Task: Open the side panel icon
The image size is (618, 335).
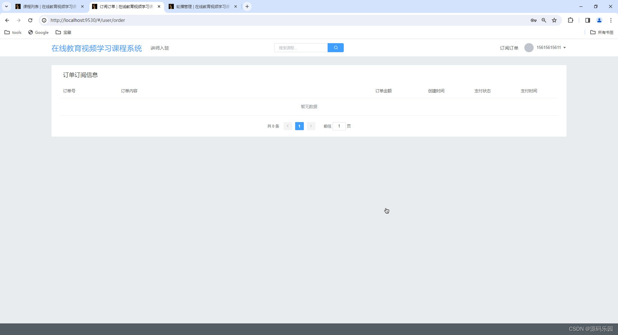Action: click(x=588, y=20)
